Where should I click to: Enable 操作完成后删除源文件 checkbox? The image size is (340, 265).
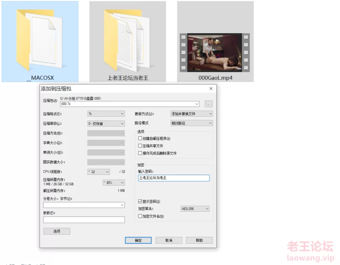click(140, 153)
